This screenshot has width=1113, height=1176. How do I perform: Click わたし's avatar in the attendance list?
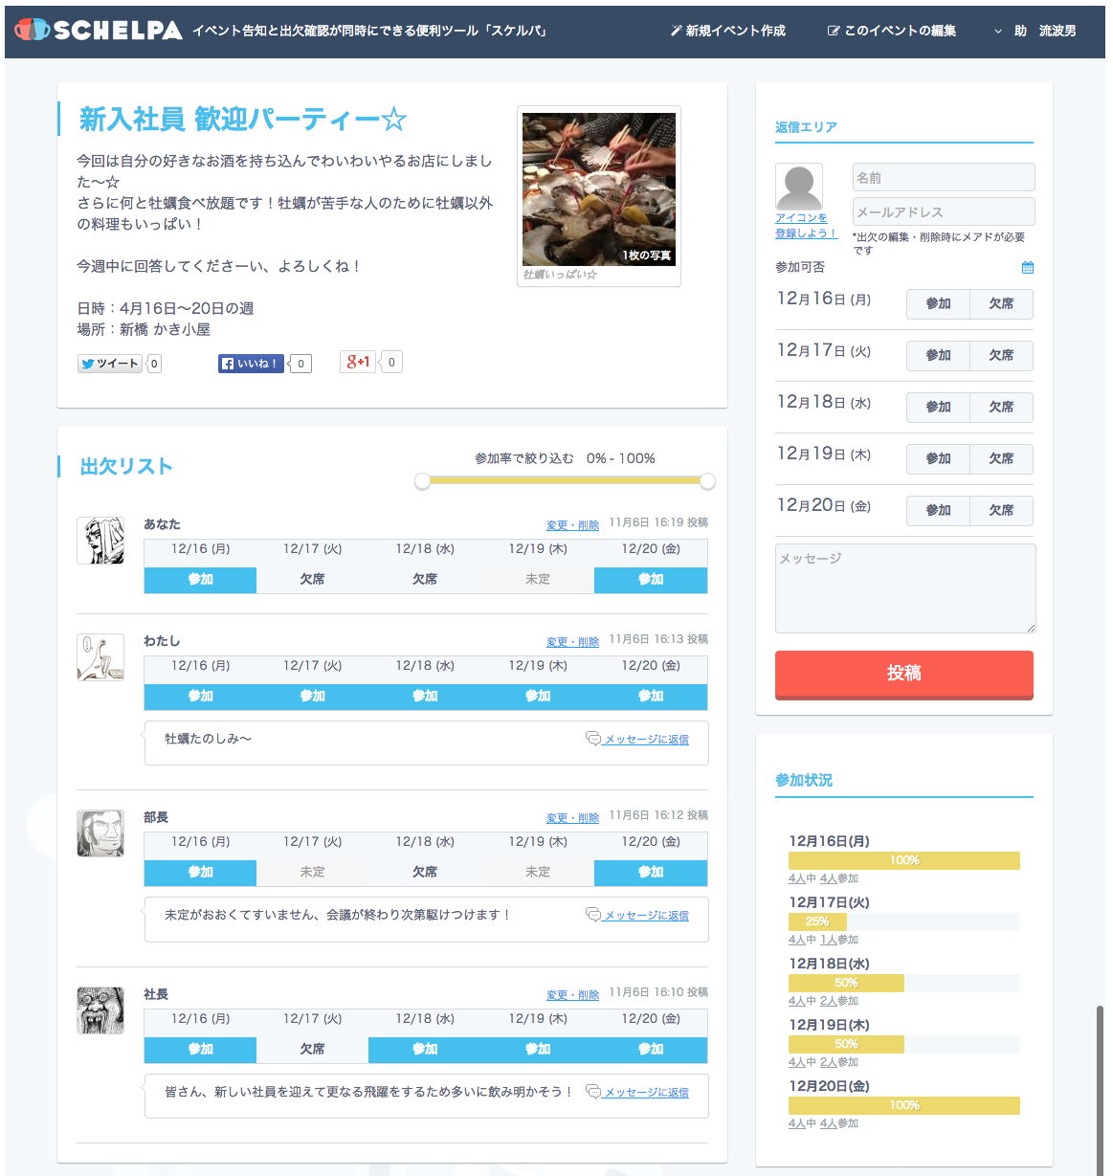(x=100, y=657)
